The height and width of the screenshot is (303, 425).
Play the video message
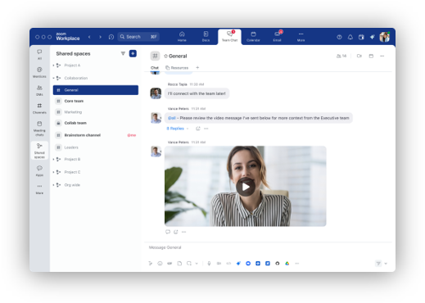(246, 187)
